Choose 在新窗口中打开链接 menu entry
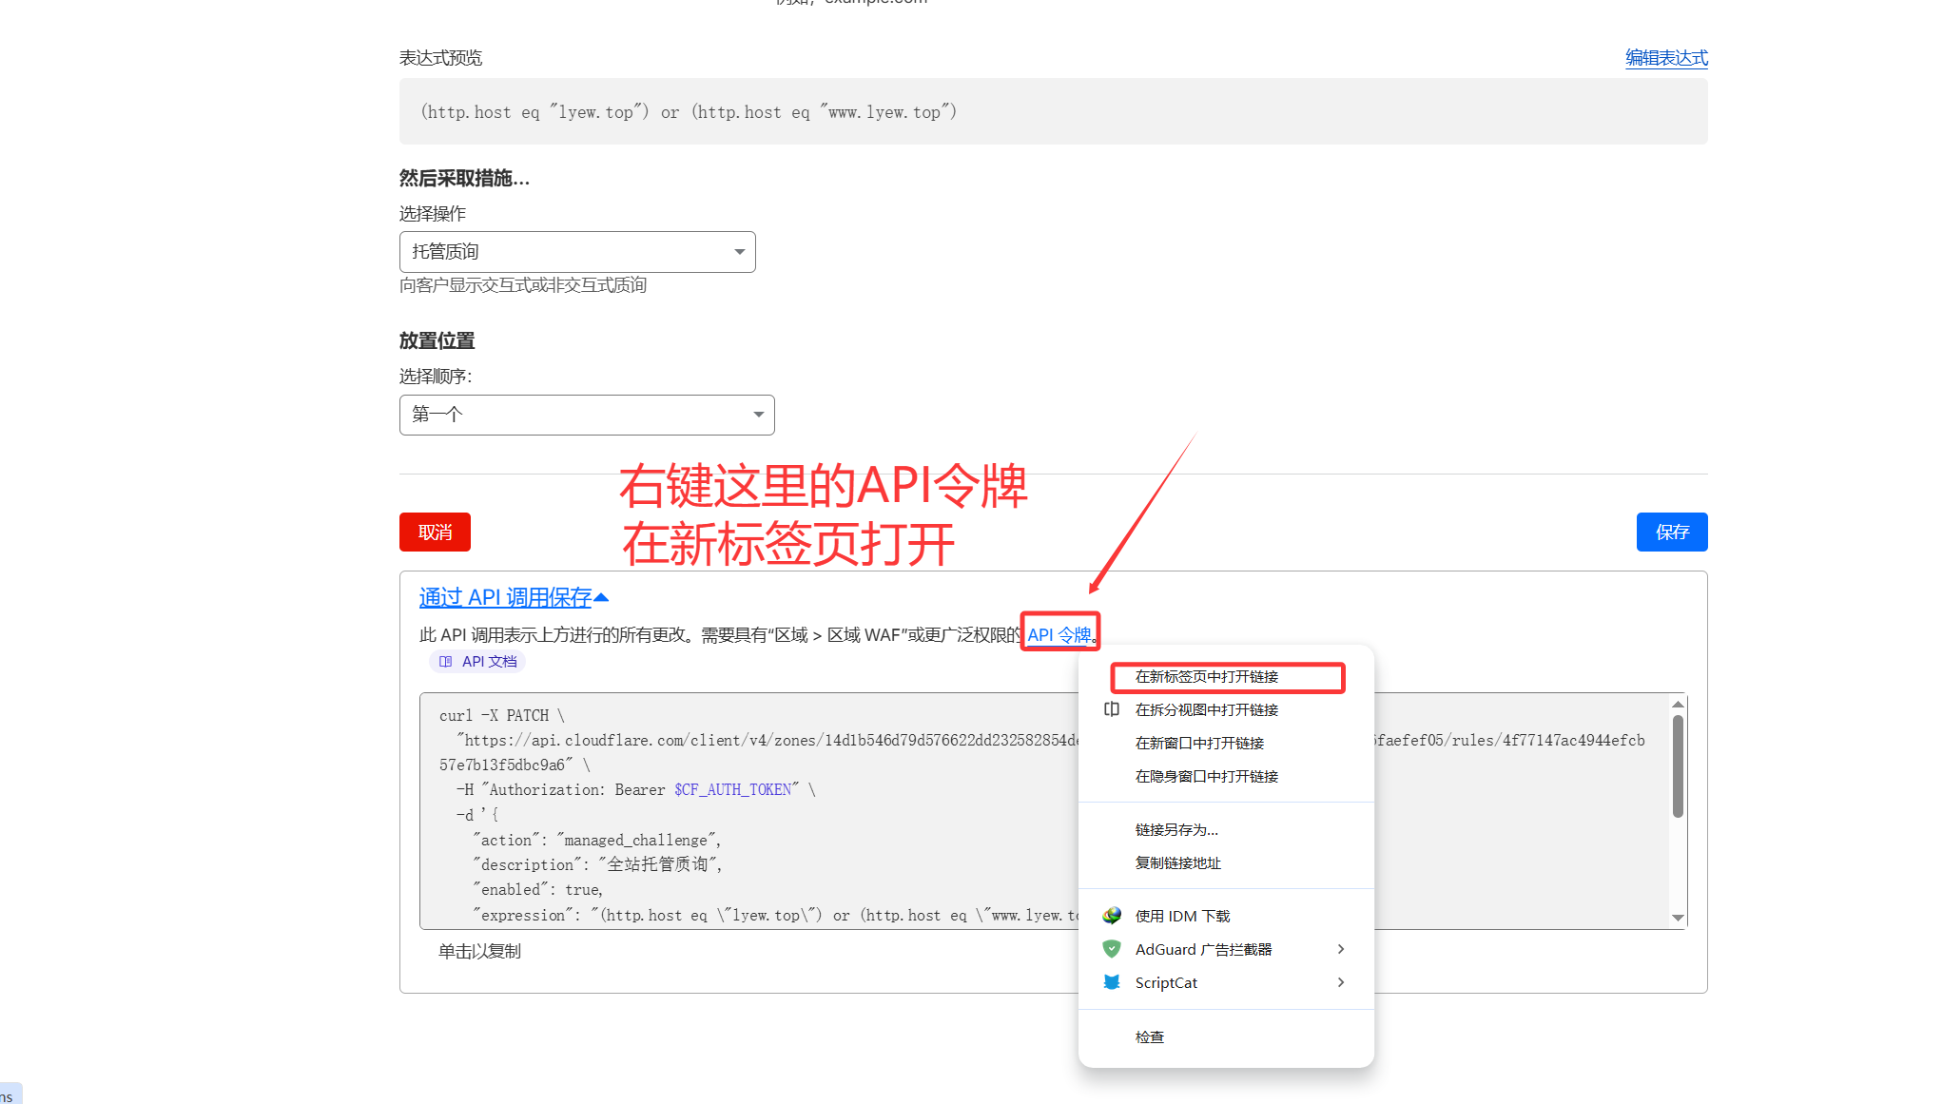Image resolution: width=1943 pixels, height=1104 pixels. pyautogui.click(x=1226, y=744)
